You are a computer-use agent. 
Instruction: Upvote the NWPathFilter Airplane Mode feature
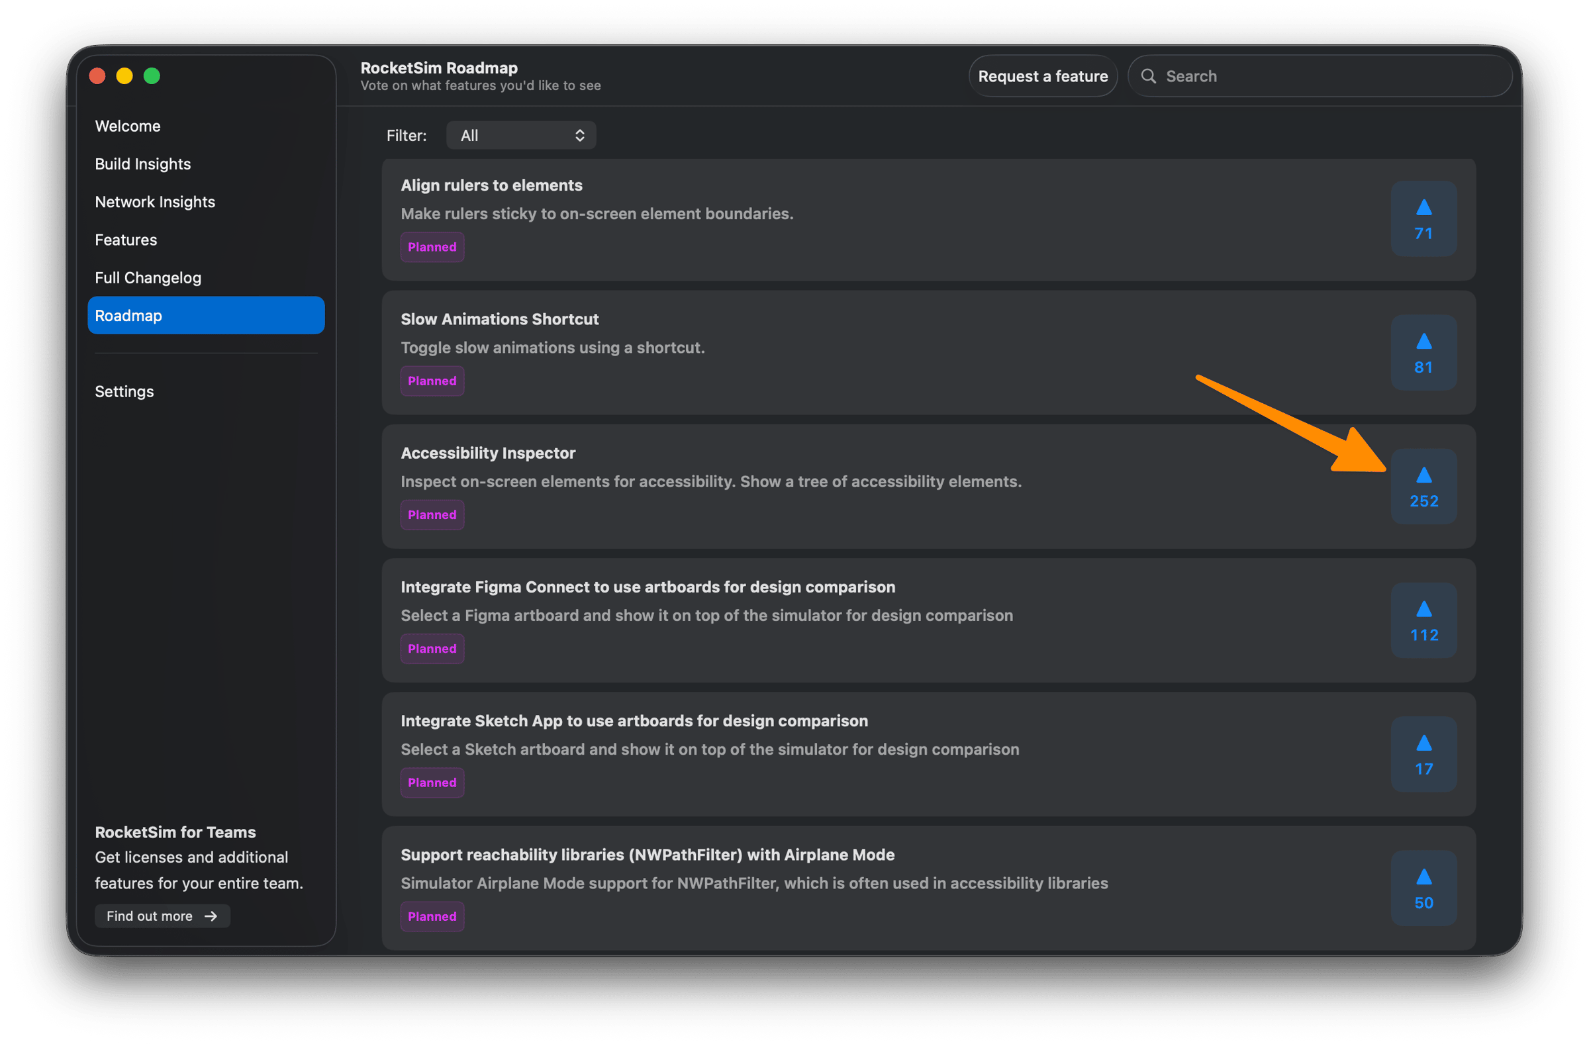pyautogui.click(x=1423, y=888)
